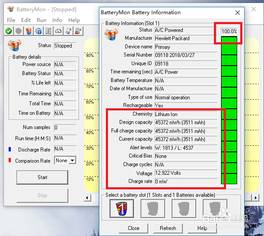Click the Time remaining value A/C Power
The image size is (264, 236).
[186, 72]
